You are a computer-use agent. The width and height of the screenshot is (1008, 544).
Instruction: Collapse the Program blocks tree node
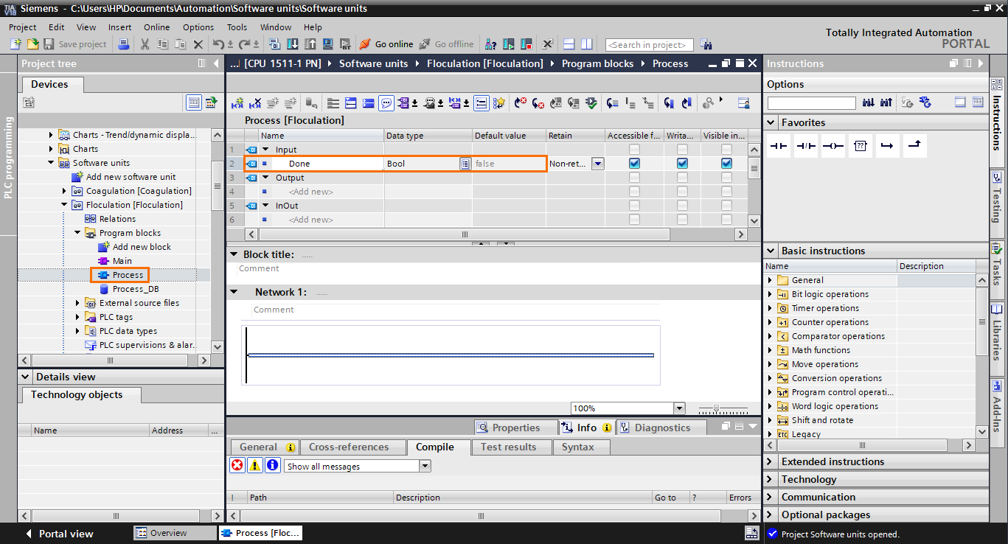point(77,232)
